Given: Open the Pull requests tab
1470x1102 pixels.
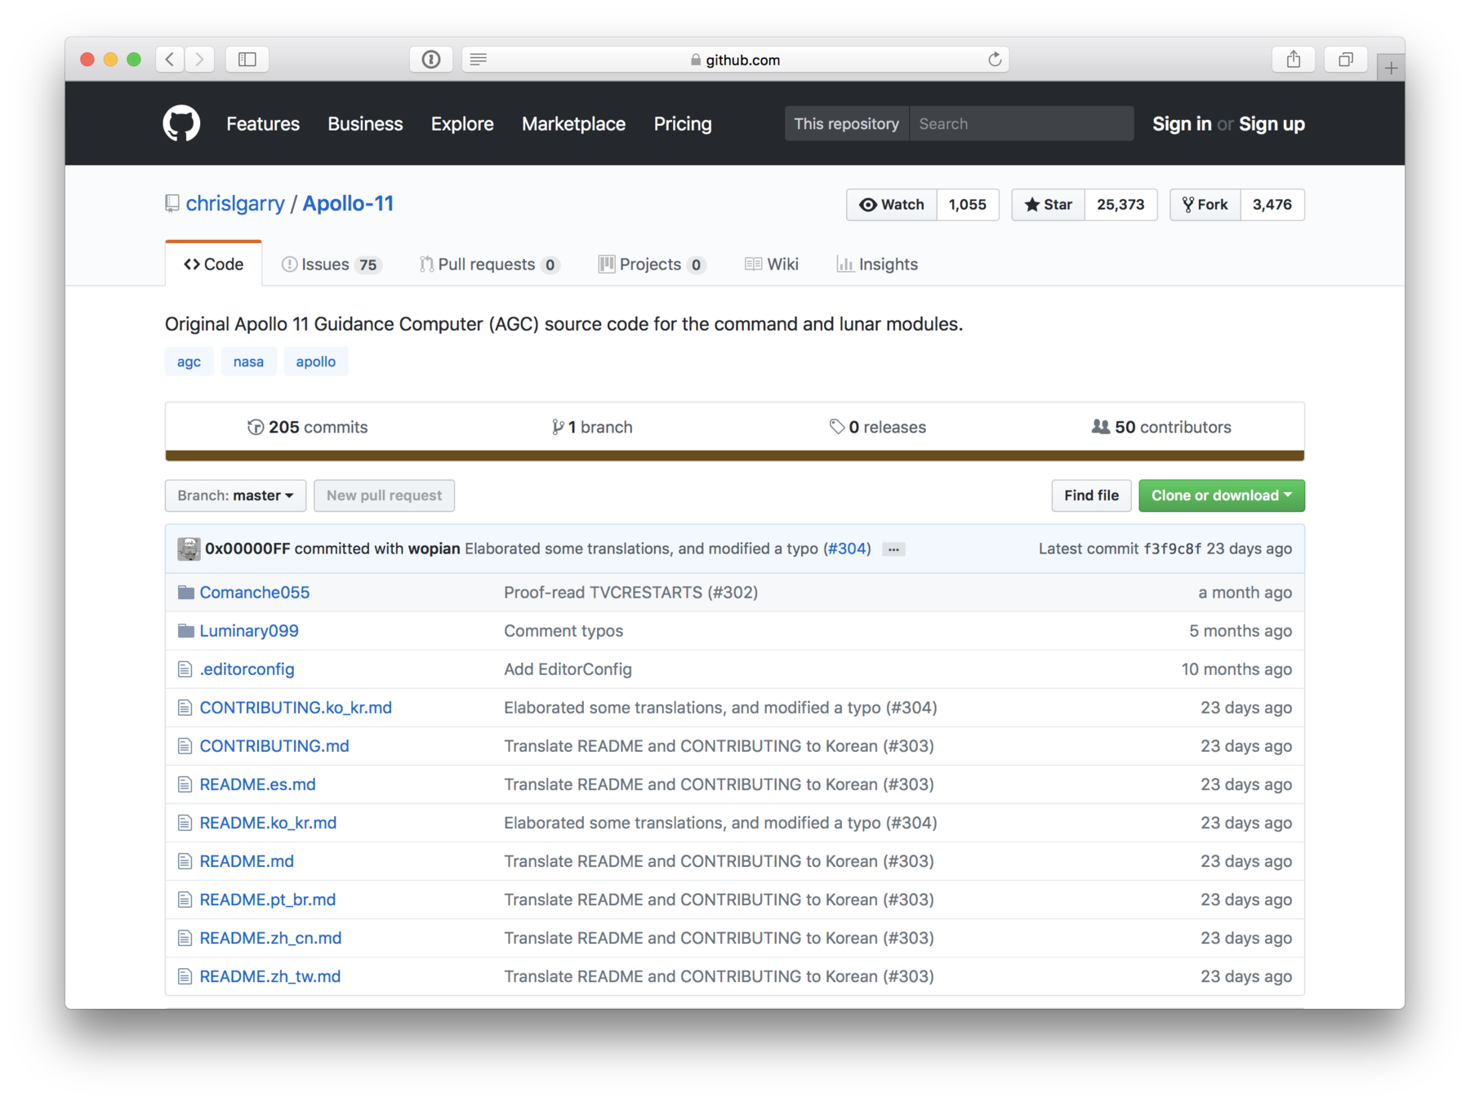Looking at the screenshot, I should point(489,264).
